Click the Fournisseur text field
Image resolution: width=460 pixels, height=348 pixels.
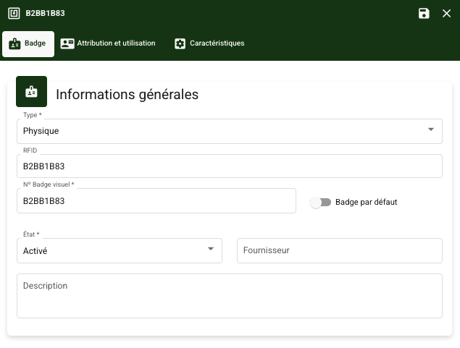coord(339,250)
